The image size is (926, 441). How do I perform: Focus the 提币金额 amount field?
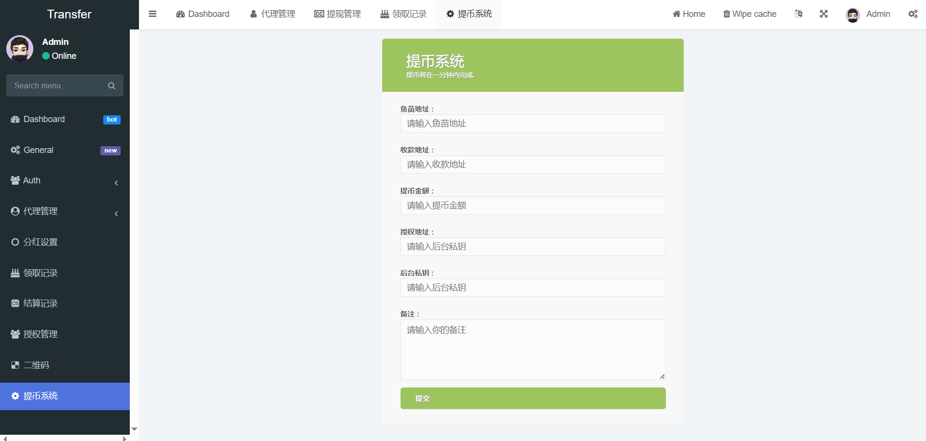pos(533,206)
